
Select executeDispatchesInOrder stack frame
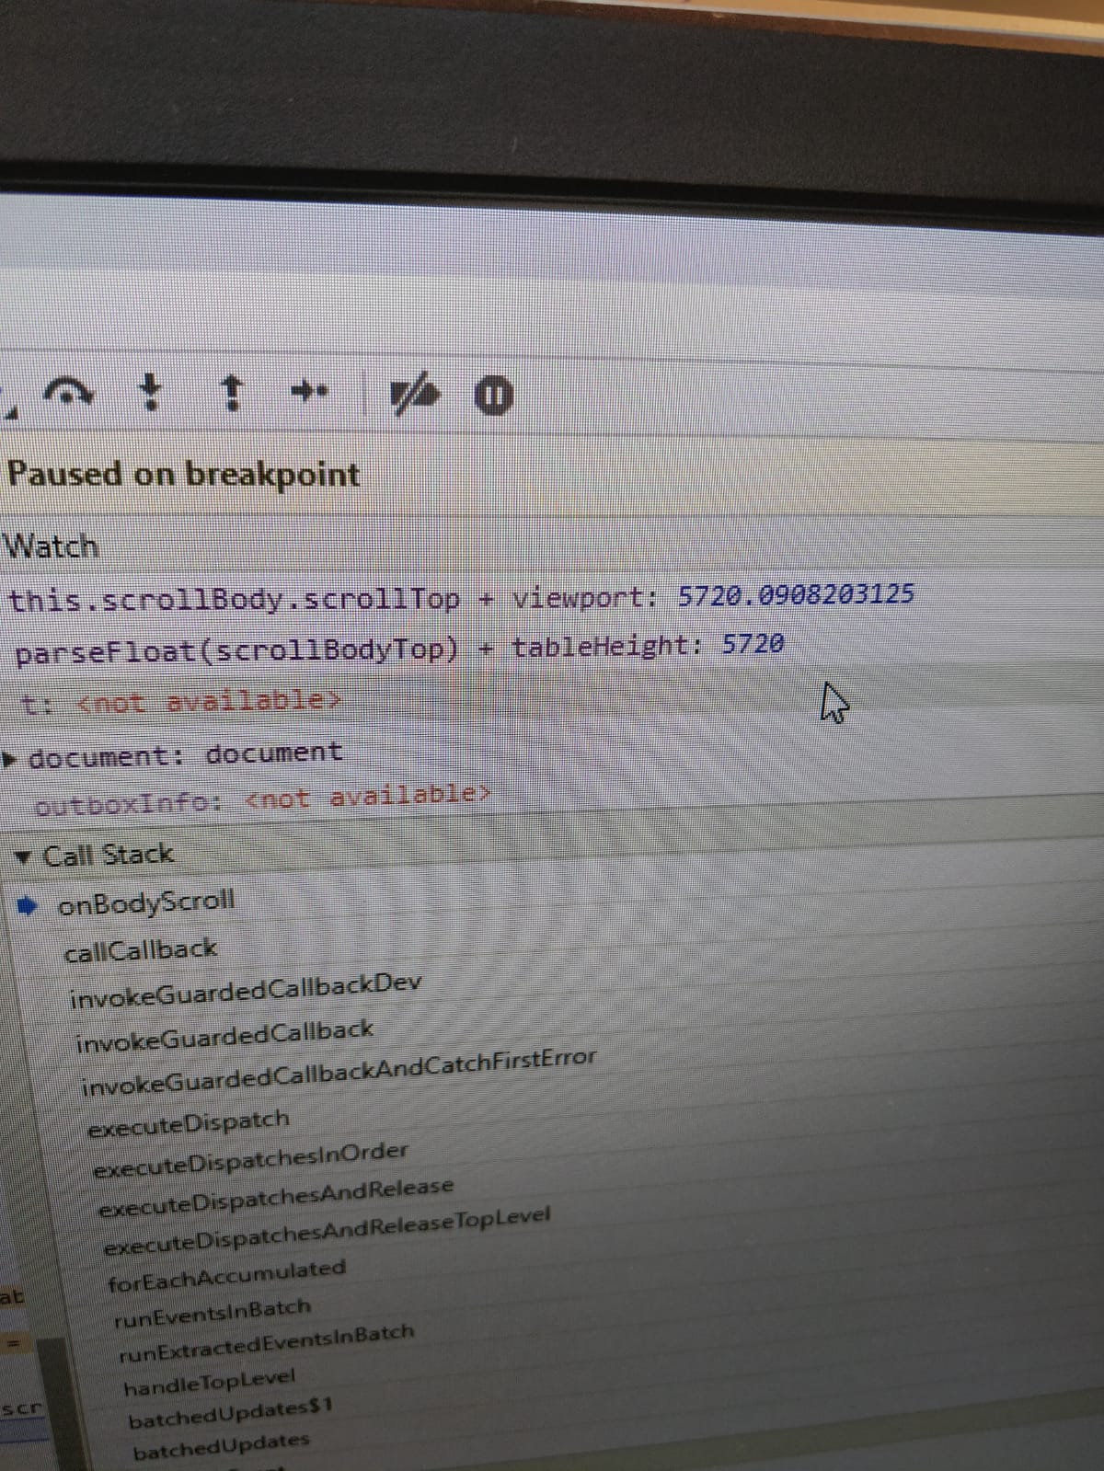[251, 1161]
